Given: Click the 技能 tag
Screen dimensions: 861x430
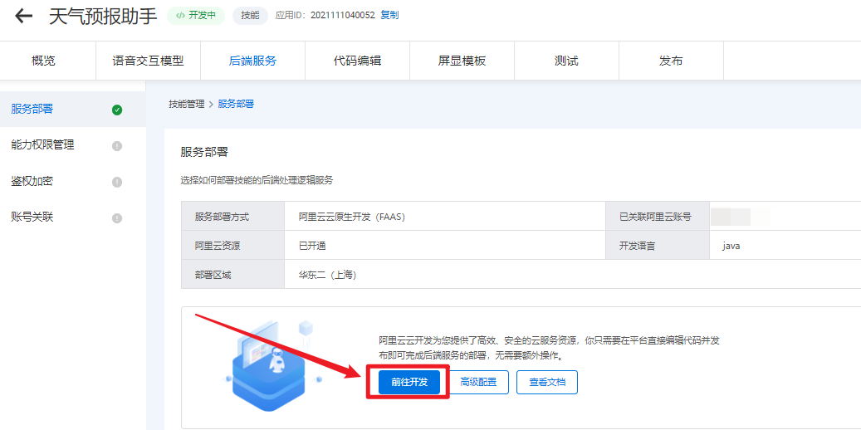Looking at the screenshot, I should [250, 16].
